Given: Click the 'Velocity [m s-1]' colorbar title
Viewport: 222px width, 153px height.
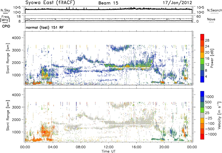Looking at the screenshot, I should tap(219, 115).
